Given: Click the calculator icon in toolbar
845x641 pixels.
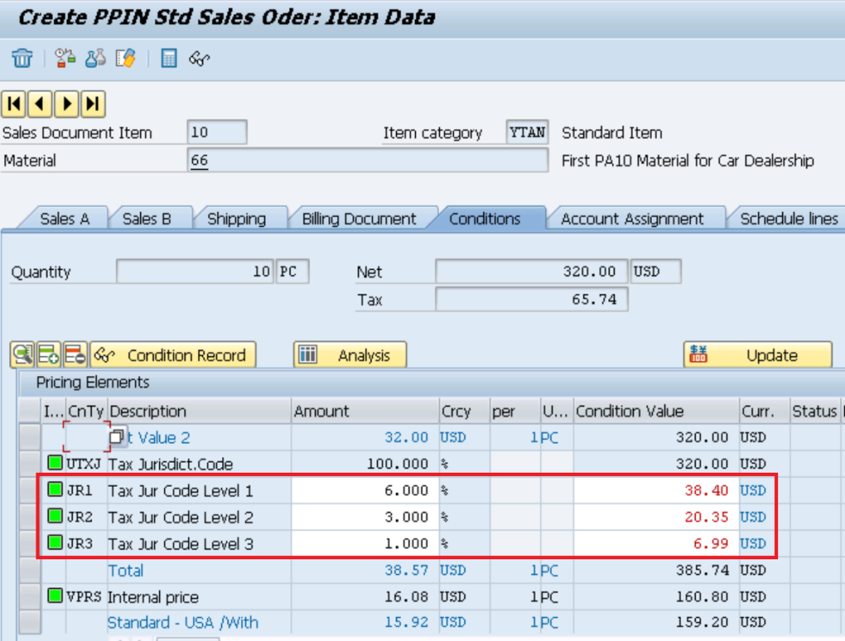Looking at the screenshot, I should click(169, 59).
